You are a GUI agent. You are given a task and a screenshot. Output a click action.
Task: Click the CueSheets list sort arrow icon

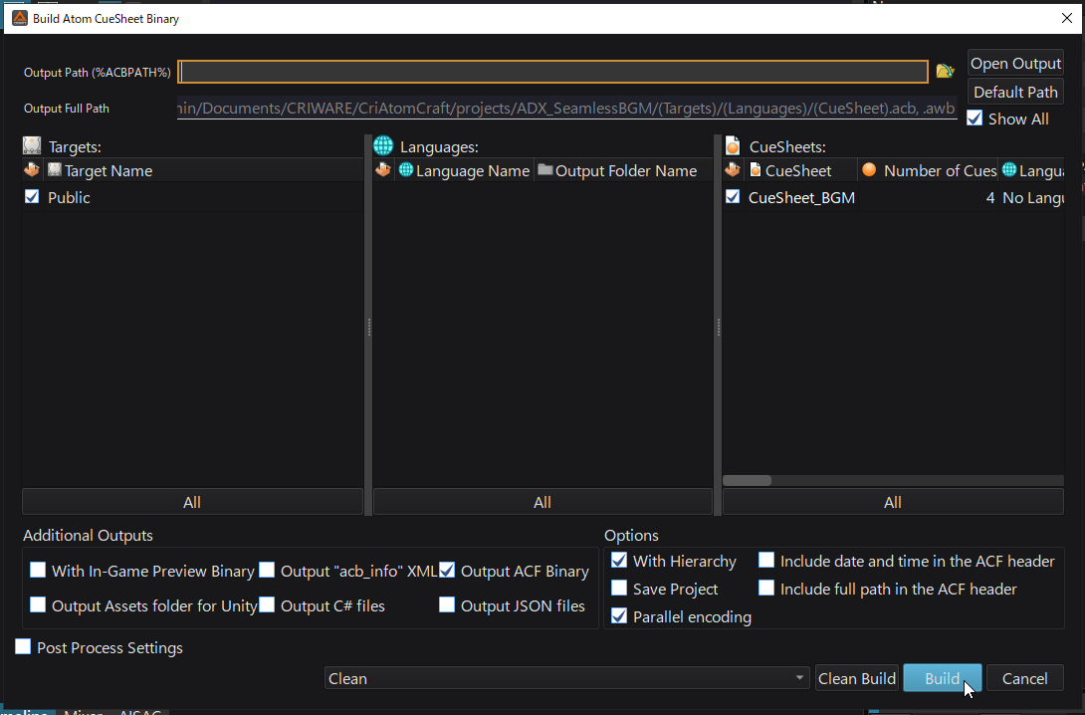click(733, 171)
